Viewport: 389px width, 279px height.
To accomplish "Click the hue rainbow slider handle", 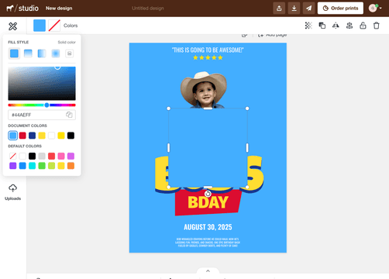I will coord(46,105).
